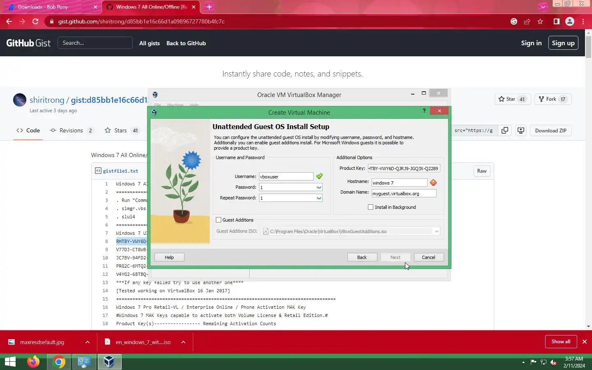Maximize VirtualBox Manager window
Viewport: 592px width, 370px height.
pyautogui.click(x=424, y=93)
